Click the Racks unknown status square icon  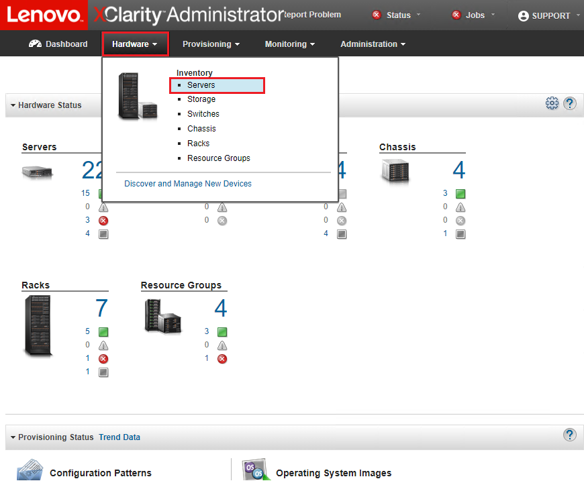(103, 372)
